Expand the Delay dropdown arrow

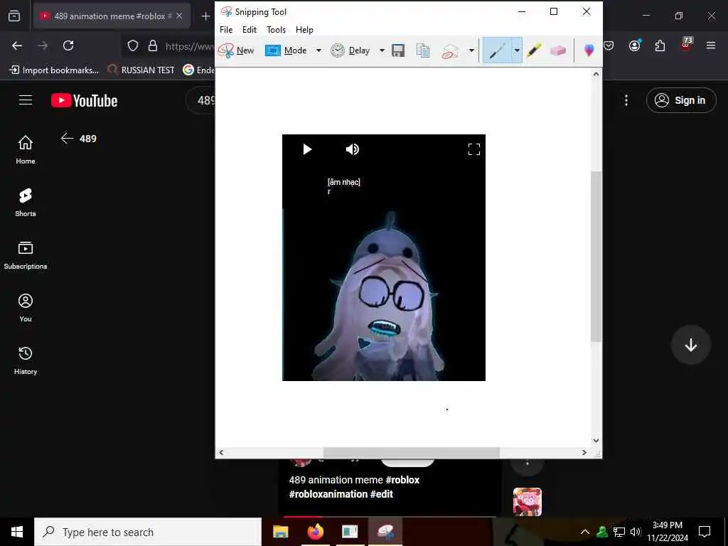click(382, 50)
